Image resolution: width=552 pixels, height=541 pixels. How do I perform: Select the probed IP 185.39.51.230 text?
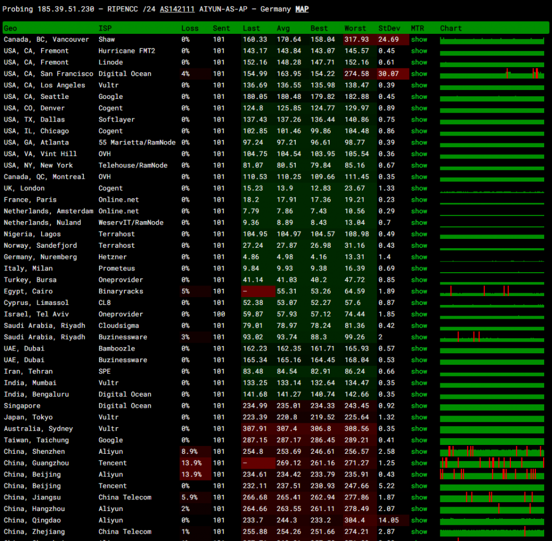point(66,9)
